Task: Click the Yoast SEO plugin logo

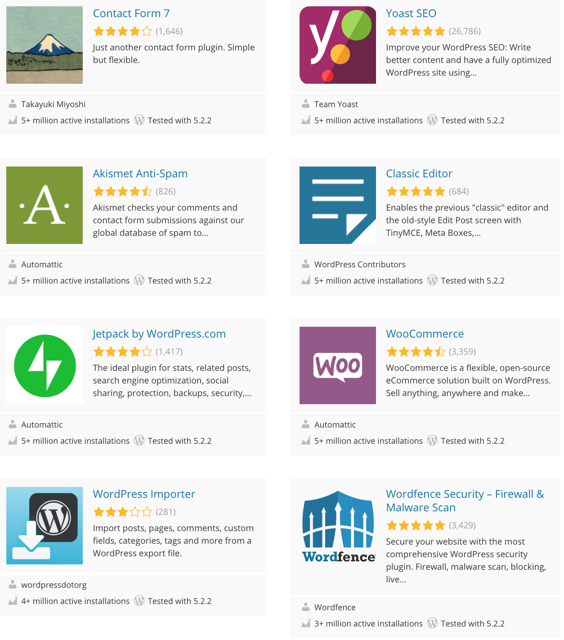Action: (x=337, y=45)
